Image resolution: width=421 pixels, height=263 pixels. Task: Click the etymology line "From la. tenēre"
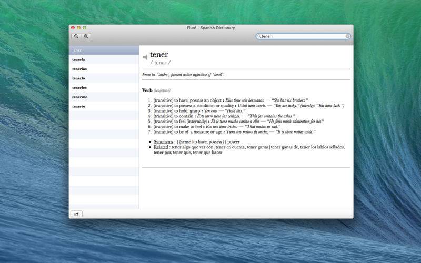point(183,75)
